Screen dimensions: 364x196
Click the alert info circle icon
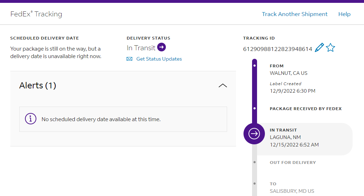click(31, 119)
